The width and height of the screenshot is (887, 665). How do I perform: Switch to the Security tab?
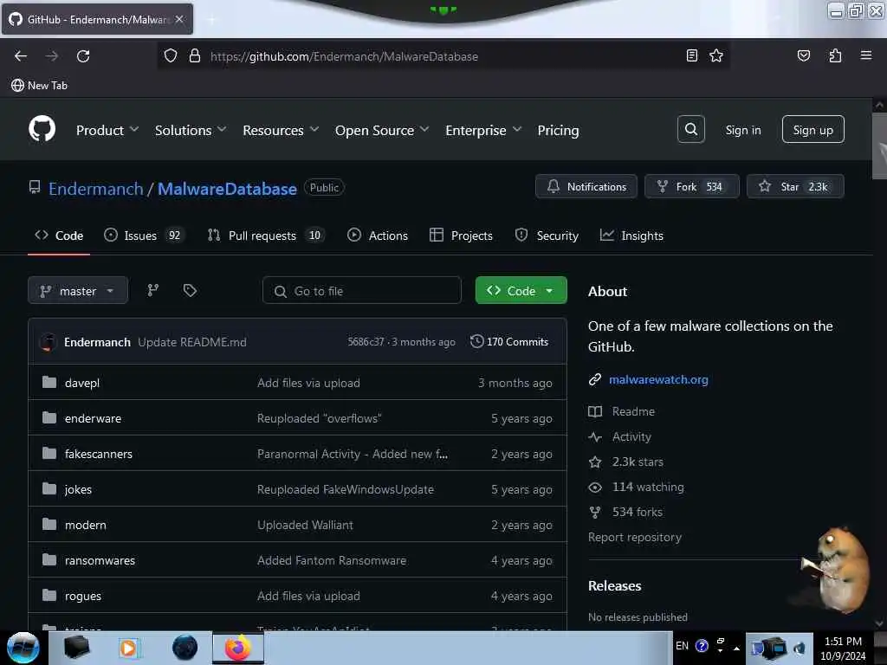tap(547, 236)
